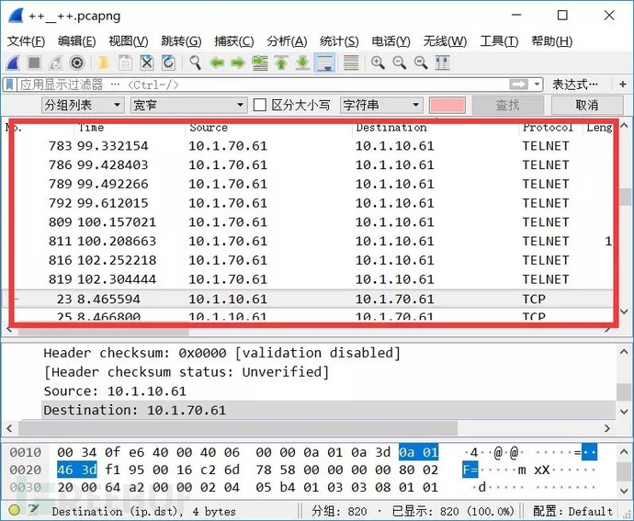Open capture file properties icon in status bar
Image resolution: width=634 pixels, height=521 pixels.
(x=34, y=511)
